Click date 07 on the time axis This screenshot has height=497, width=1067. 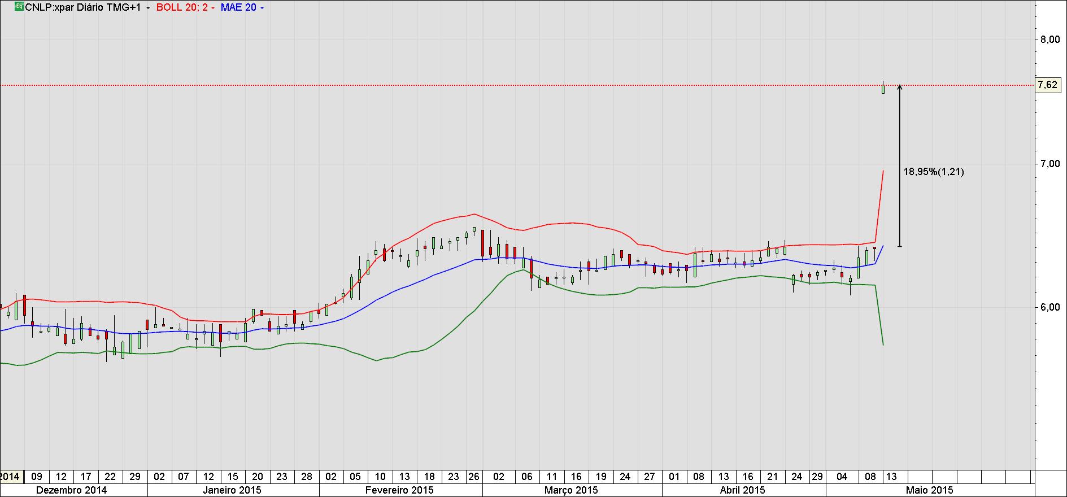(x=184, y=477)
